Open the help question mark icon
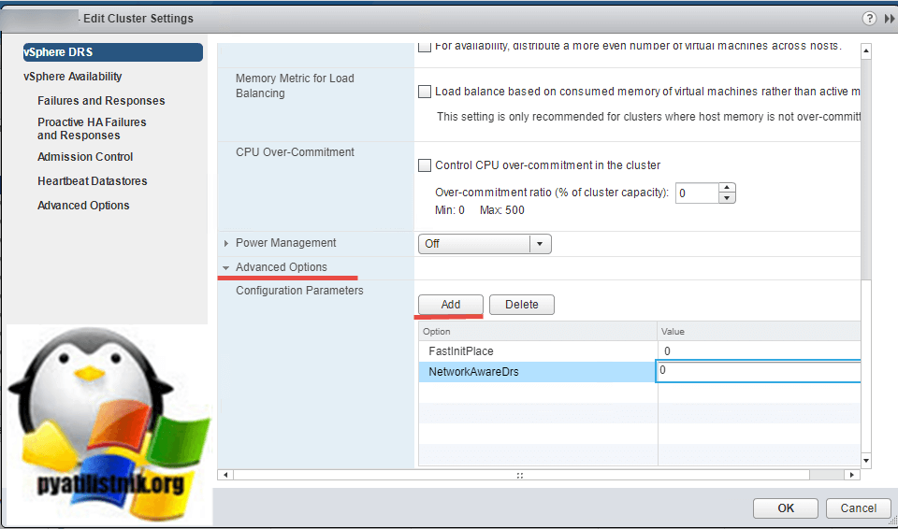The width and height of the screenshot is (898, 529). [869, 19]
